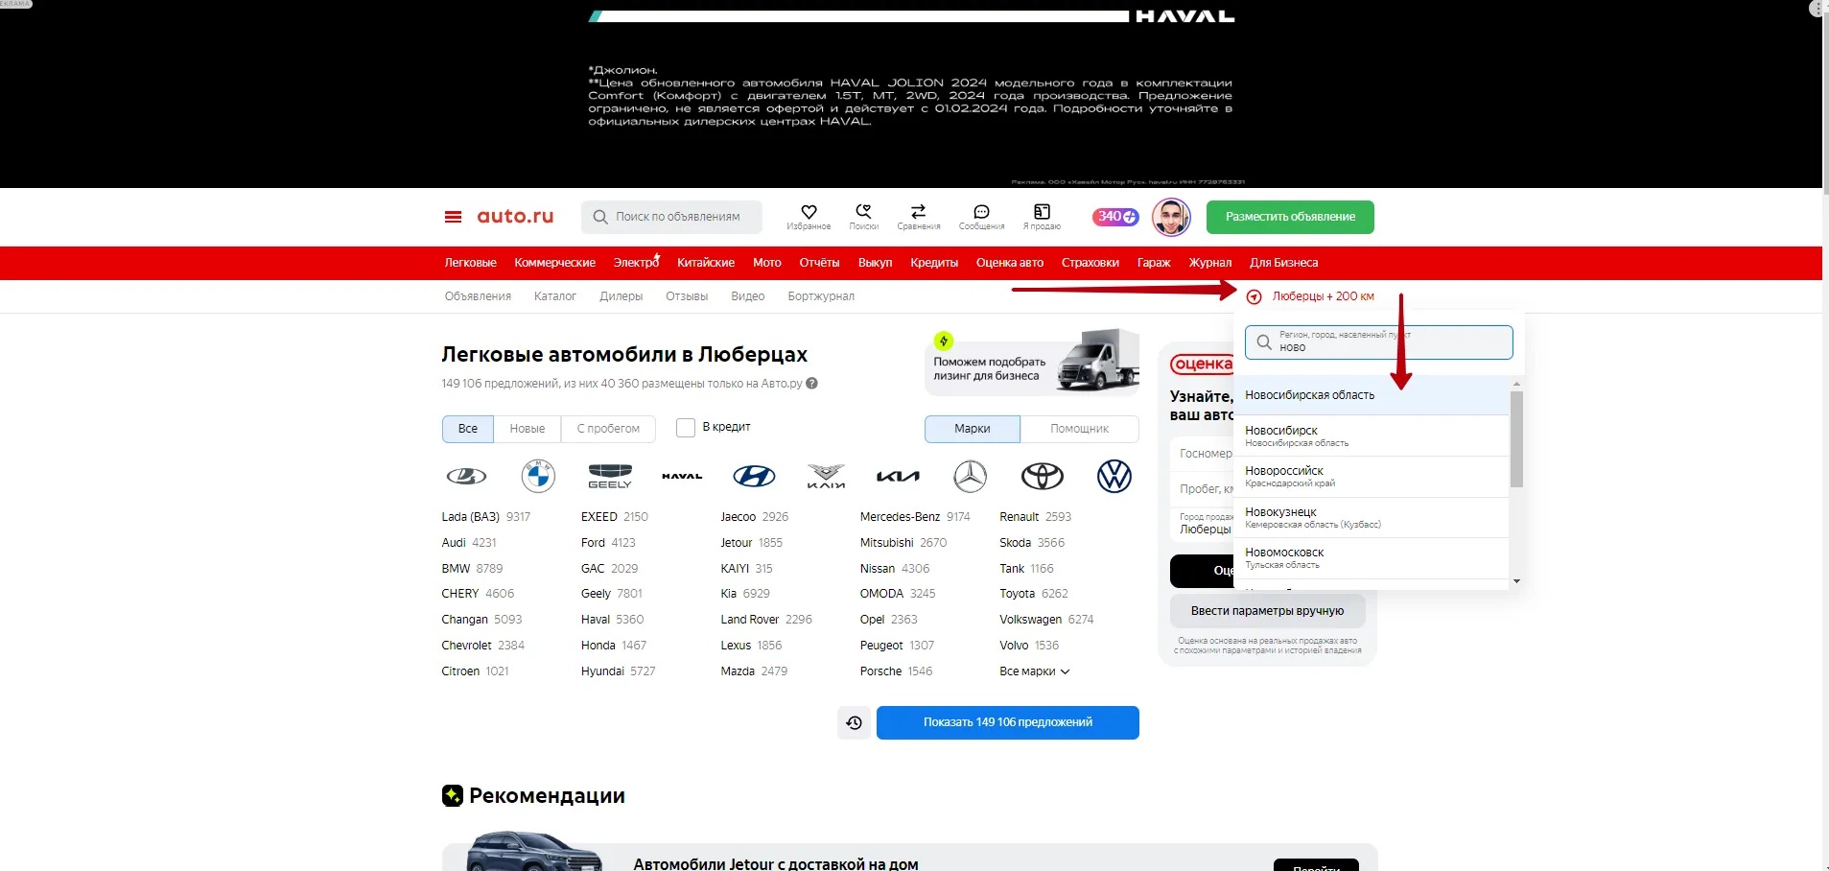
Task: Open the user profile avatar
Action: (x=1170, y=218)
